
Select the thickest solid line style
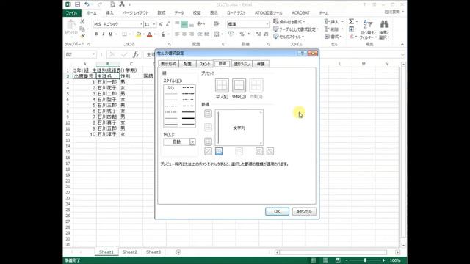coord(188,118)
